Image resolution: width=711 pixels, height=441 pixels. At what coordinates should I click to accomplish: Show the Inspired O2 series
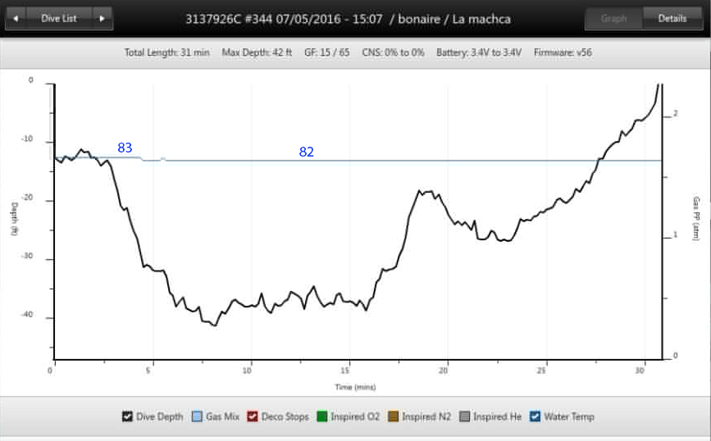pos(322,416)
